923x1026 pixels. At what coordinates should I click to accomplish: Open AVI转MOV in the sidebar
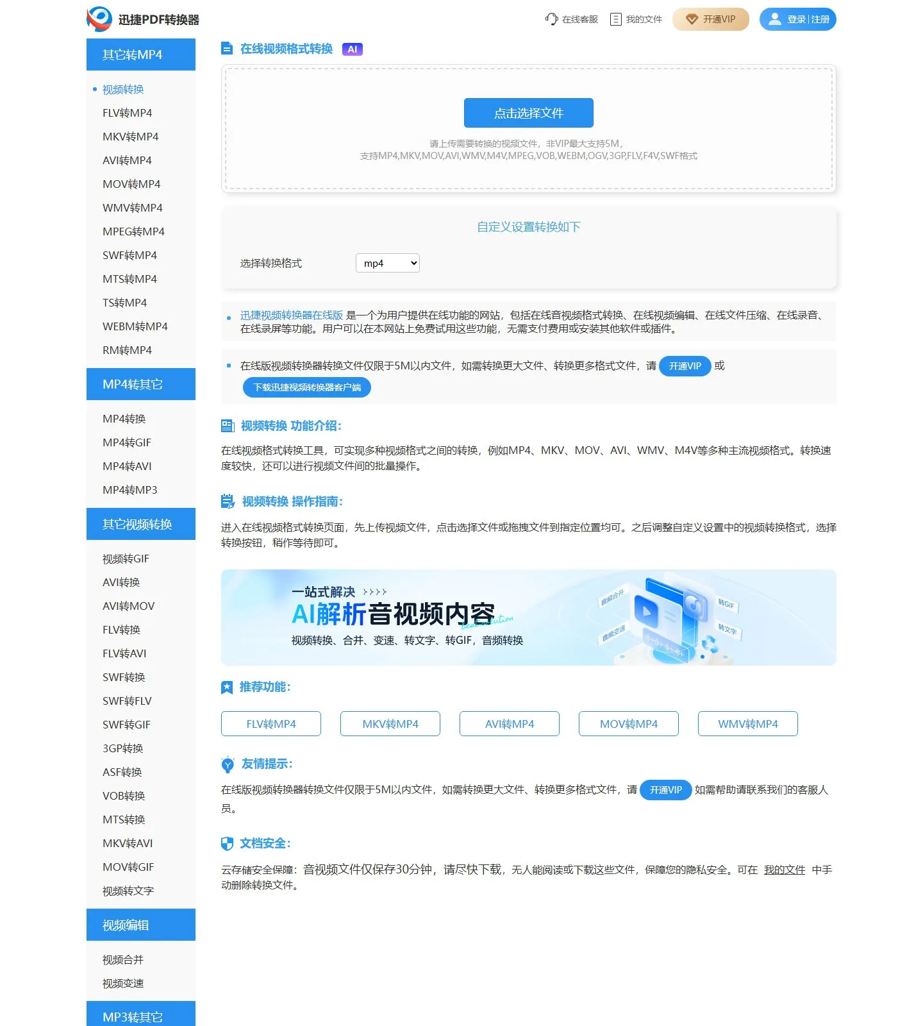click(128, 606)
